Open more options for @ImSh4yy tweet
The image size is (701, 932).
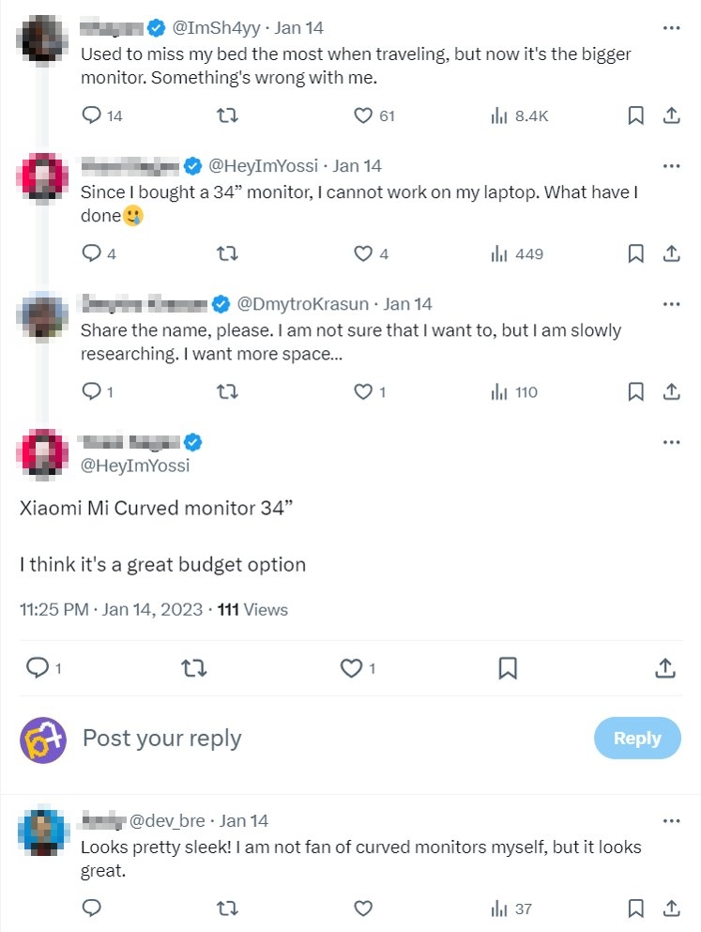671,28
